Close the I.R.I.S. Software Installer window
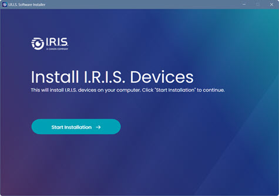 pos(272,4)
